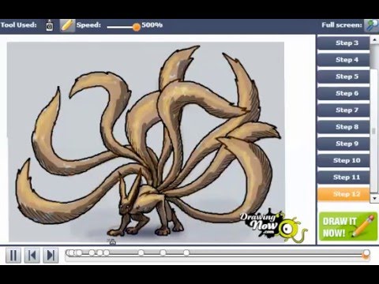Click the speed slider orange handle
The image size is (379, 284).
coord(137,27)
